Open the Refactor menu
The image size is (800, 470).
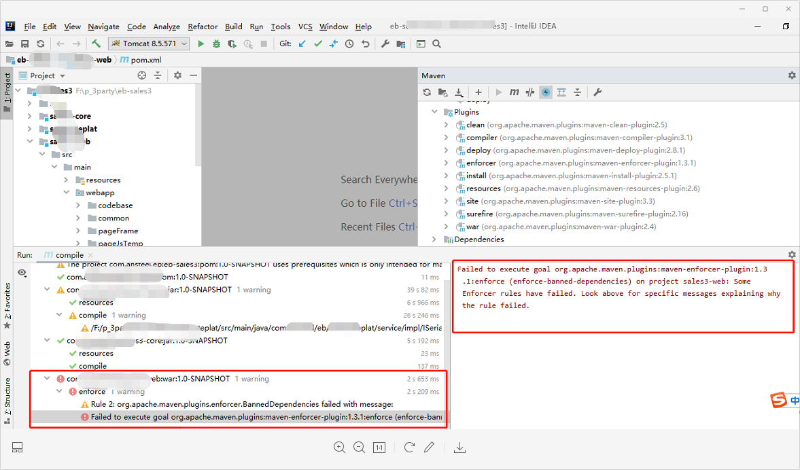tap(203, 27)
